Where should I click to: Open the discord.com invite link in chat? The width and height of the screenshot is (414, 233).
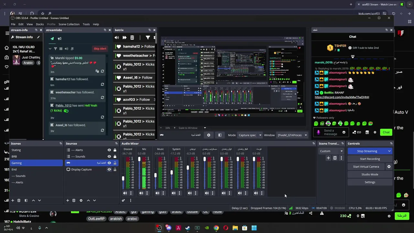click(x=342, y=97)
